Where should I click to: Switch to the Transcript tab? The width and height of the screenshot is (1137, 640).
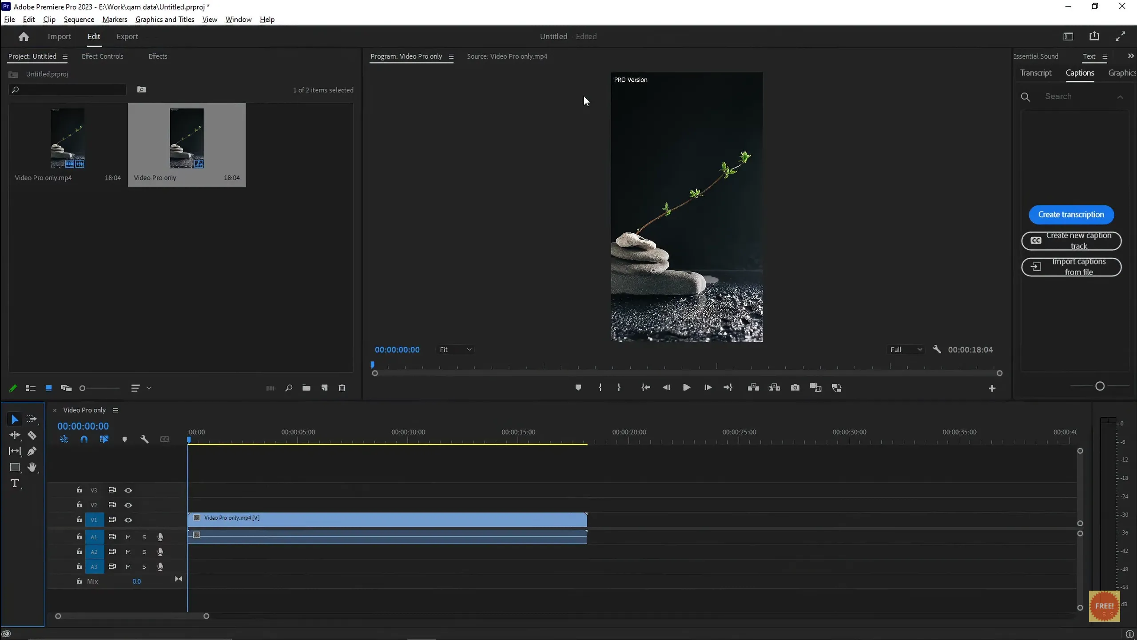tap(1036, 73)
